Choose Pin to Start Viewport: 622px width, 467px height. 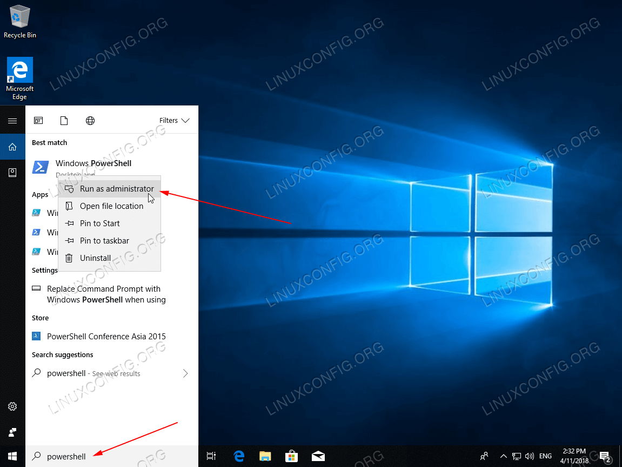[x=110, y=223]
